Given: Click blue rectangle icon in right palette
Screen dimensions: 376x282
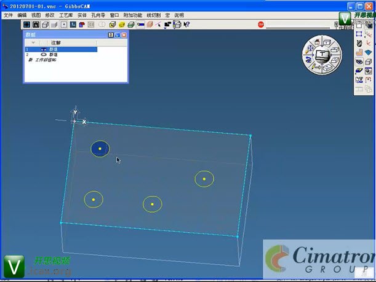Looking at the screenshot, I should point(359,34).
